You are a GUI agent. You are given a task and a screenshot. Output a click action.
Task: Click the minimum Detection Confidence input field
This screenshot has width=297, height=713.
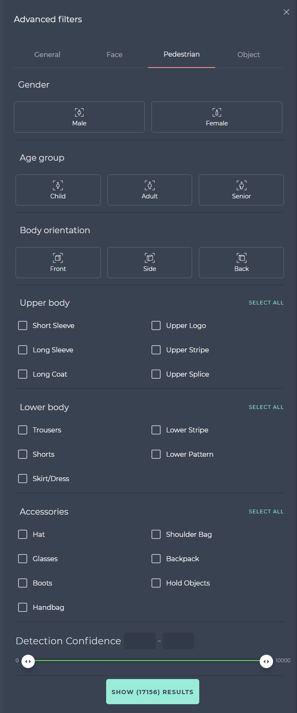click(x=140, y=641)
